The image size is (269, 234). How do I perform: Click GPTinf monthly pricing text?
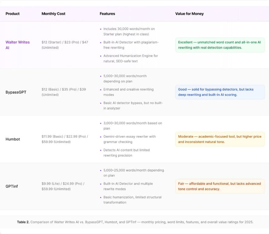pyautogui.click(x=63, y=186)
